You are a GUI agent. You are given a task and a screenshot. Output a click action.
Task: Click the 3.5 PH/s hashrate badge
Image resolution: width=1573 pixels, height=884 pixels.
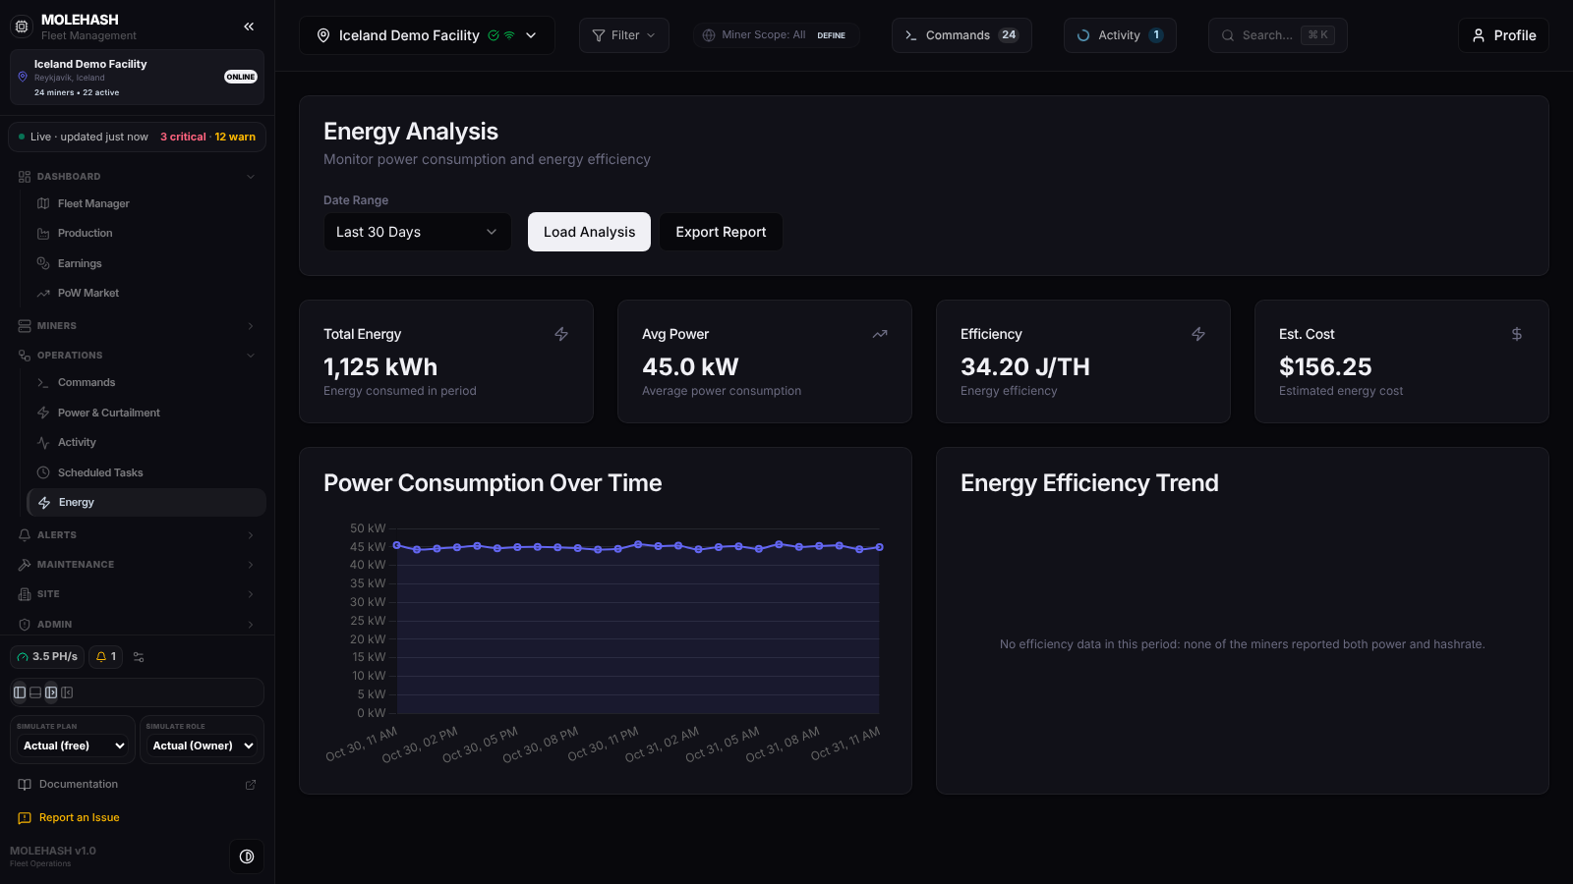coord(47,656)
